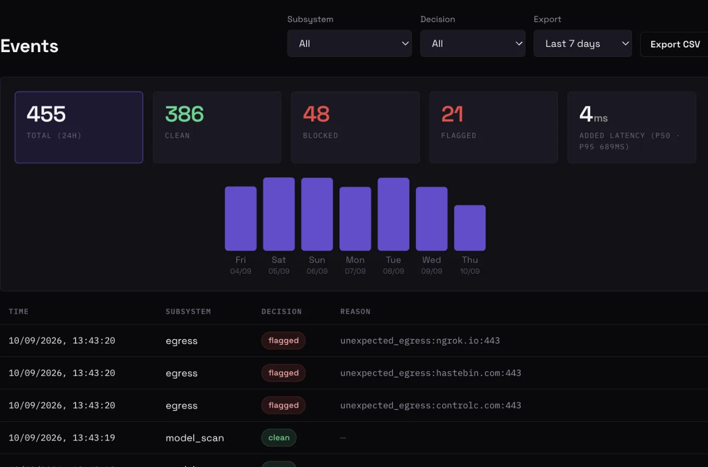708x467 pixels.
Task: Select the 21 Flagged stat card
Action: pos(494,127)
